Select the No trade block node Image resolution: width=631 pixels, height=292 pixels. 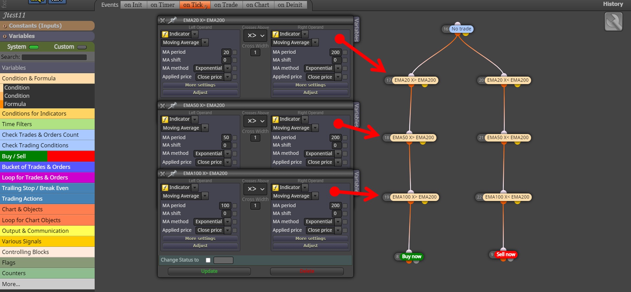[x=461, y=29]
